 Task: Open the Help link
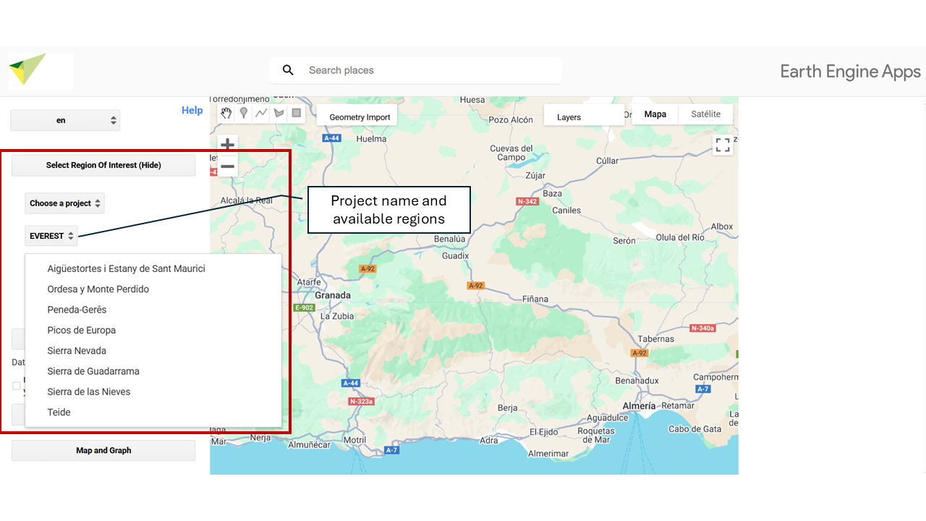coord(192,110)
